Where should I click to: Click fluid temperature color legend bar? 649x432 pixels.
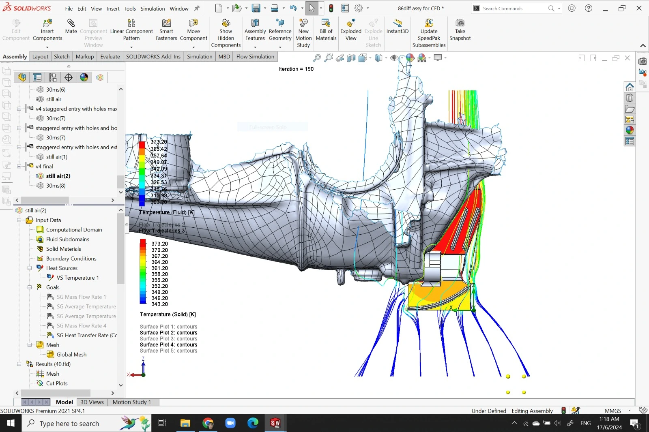[142, 173]
